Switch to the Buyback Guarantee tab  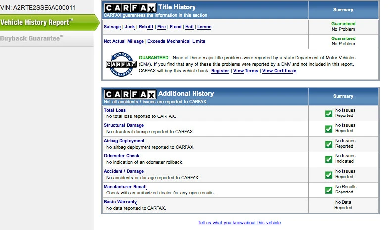pos(47,38)
